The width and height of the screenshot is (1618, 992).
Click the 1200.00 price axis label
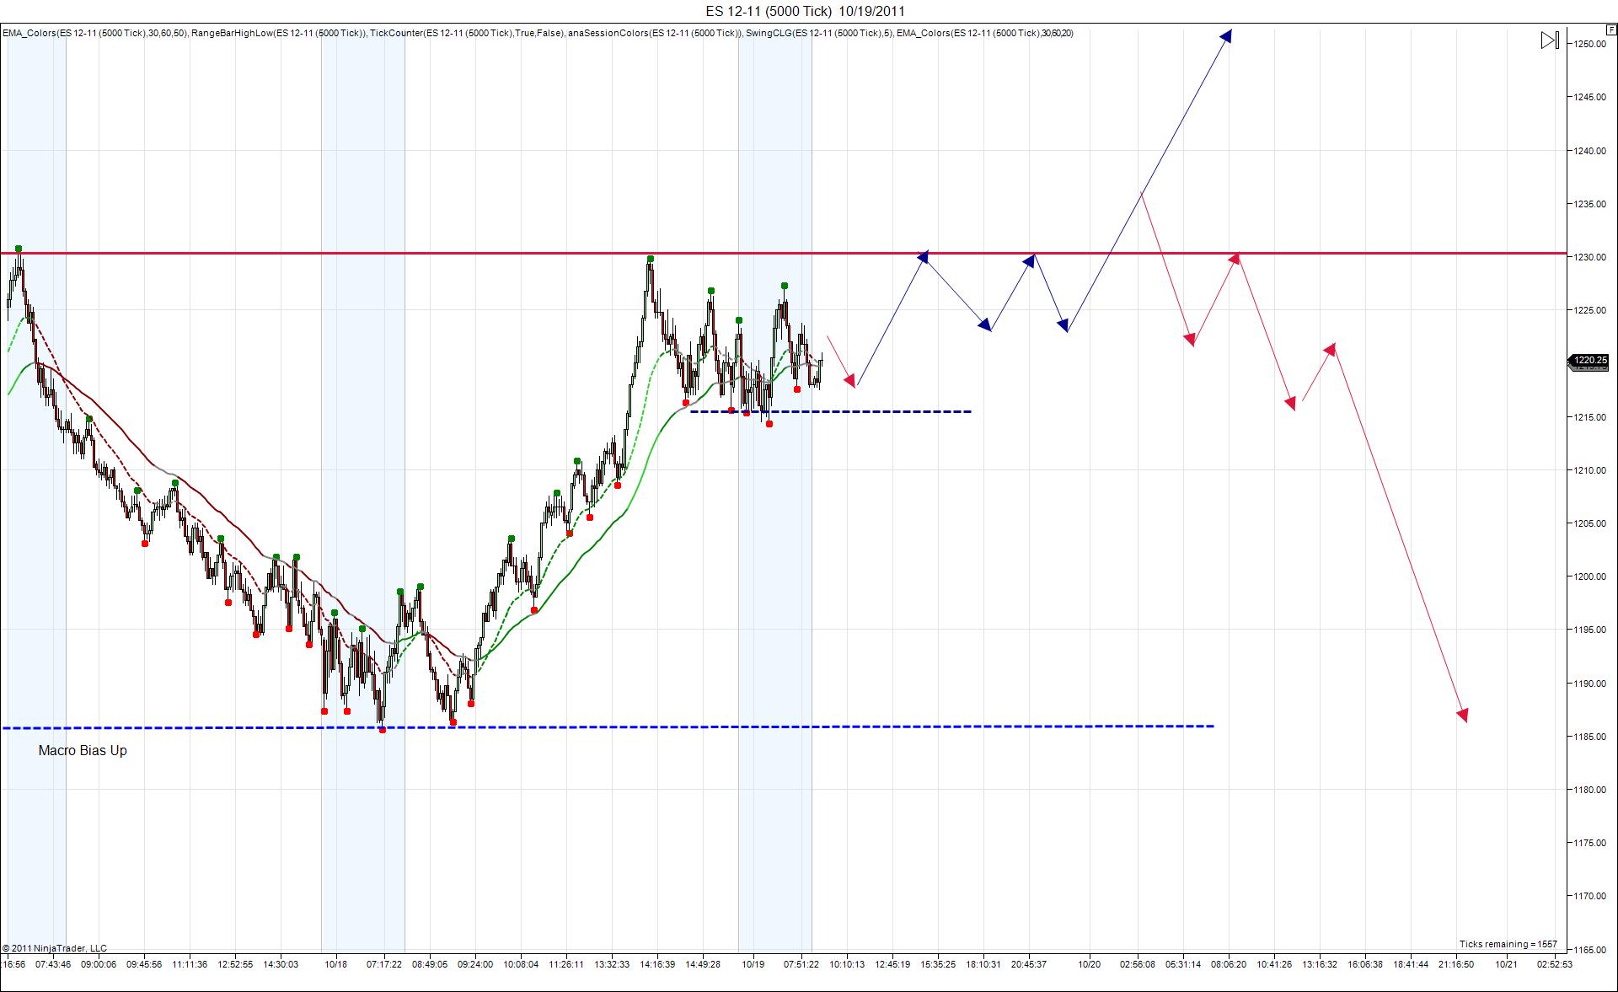tap(1589, 576)
